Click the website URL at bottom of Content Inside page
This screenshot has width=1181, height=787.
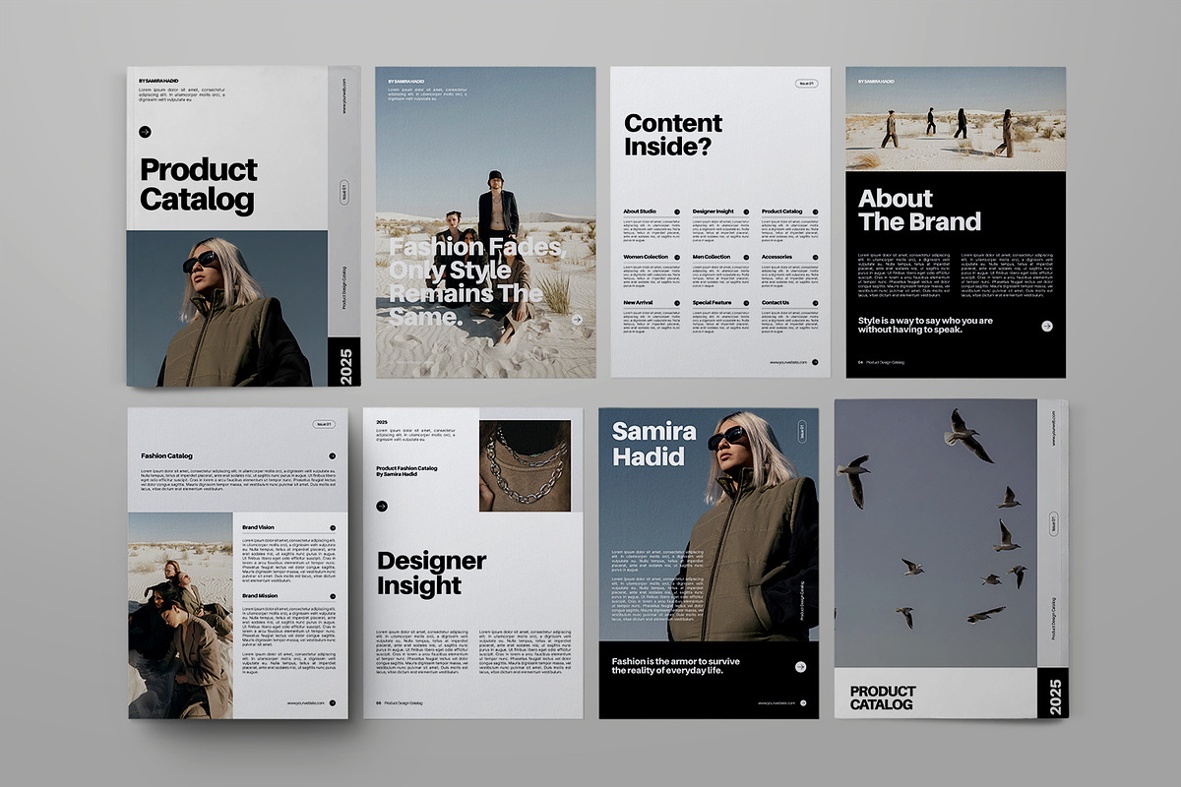click(788, 362)
